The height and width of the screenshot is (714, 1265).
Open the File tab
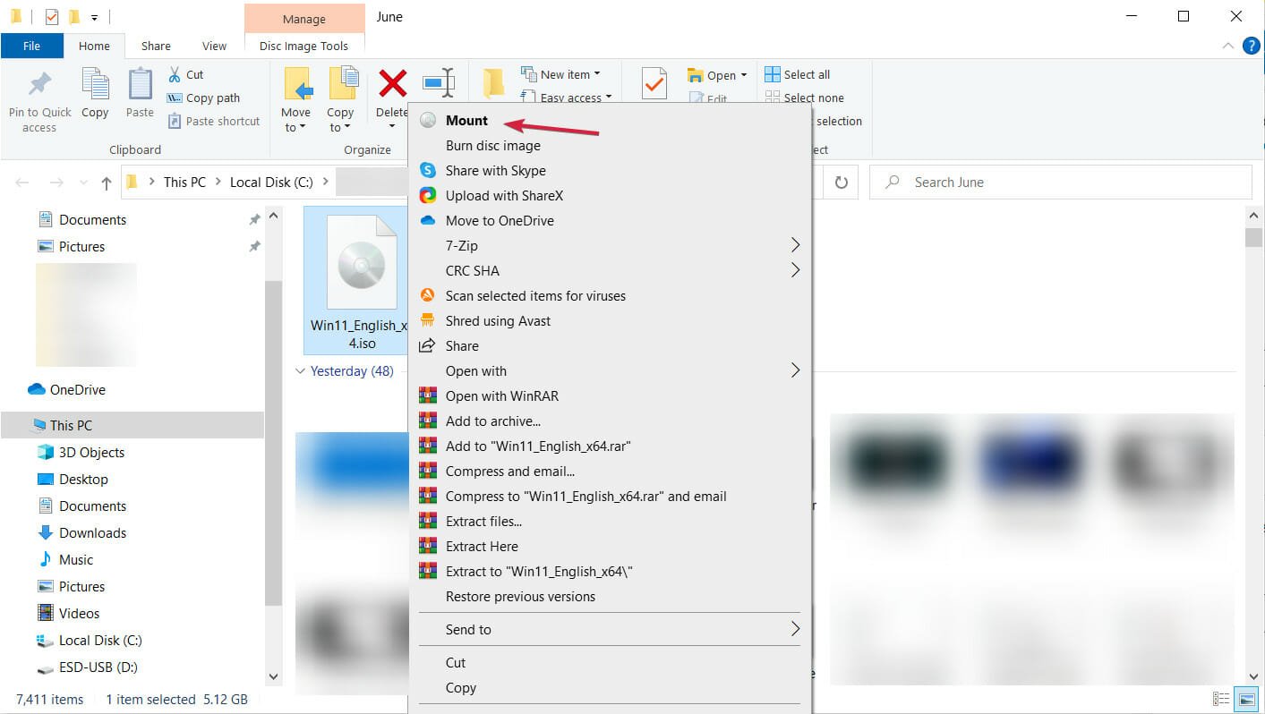pyautogui.click(x=31, y=46)
